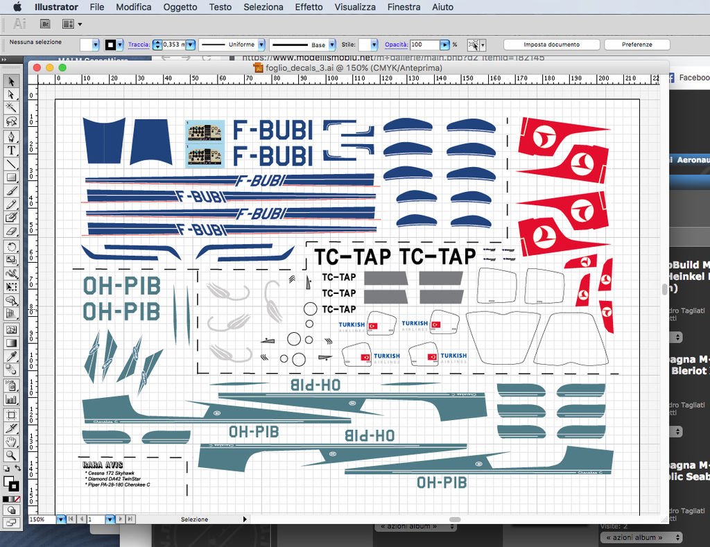Open the fill swatch dropdown in control bar

(x=96, y=45)
